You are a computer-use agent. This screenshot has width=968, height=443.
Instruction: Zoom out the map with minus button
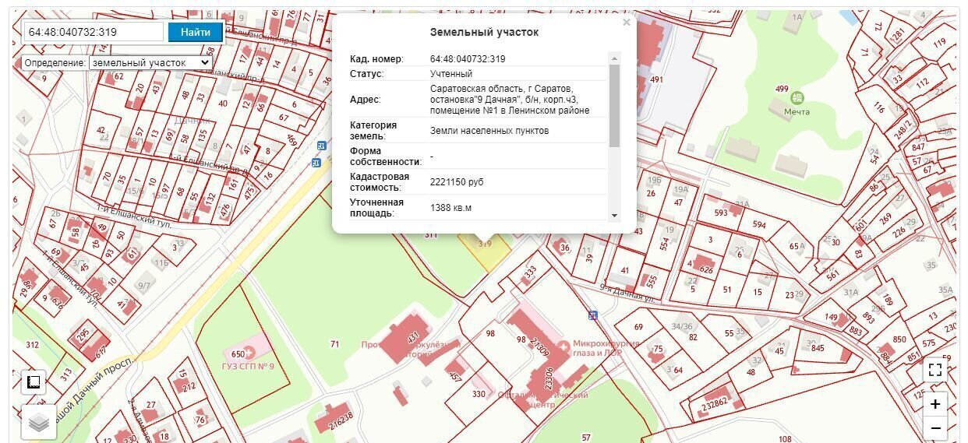click(x=935, y=427)
